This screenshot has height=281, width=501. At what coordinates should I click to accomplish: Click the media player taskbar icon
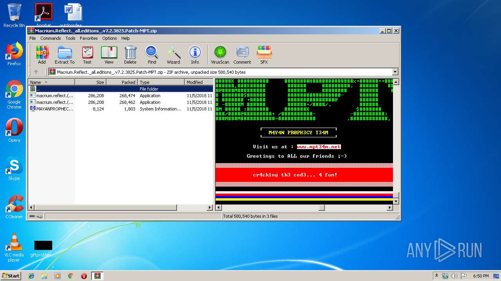point(58,276)
